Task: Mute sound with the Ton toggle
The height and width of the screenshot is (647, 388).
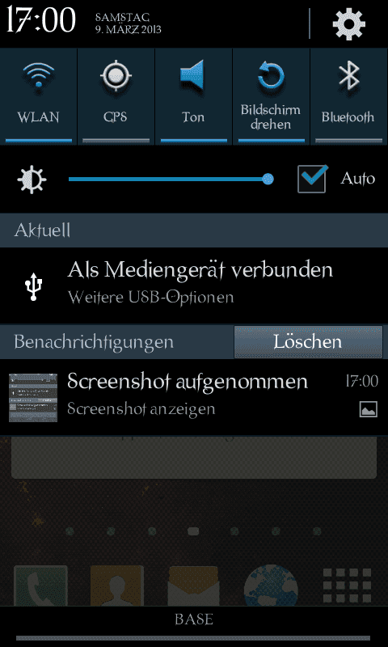Action: click(193, 96)
